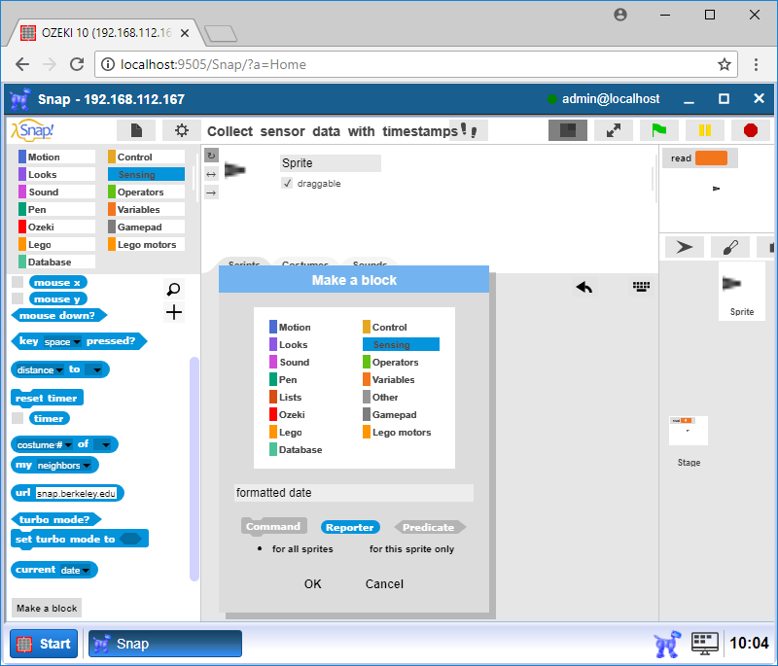Enable the mouse x watcher checkbox
The height and width of the screenshot is (666, 778).
18,282
